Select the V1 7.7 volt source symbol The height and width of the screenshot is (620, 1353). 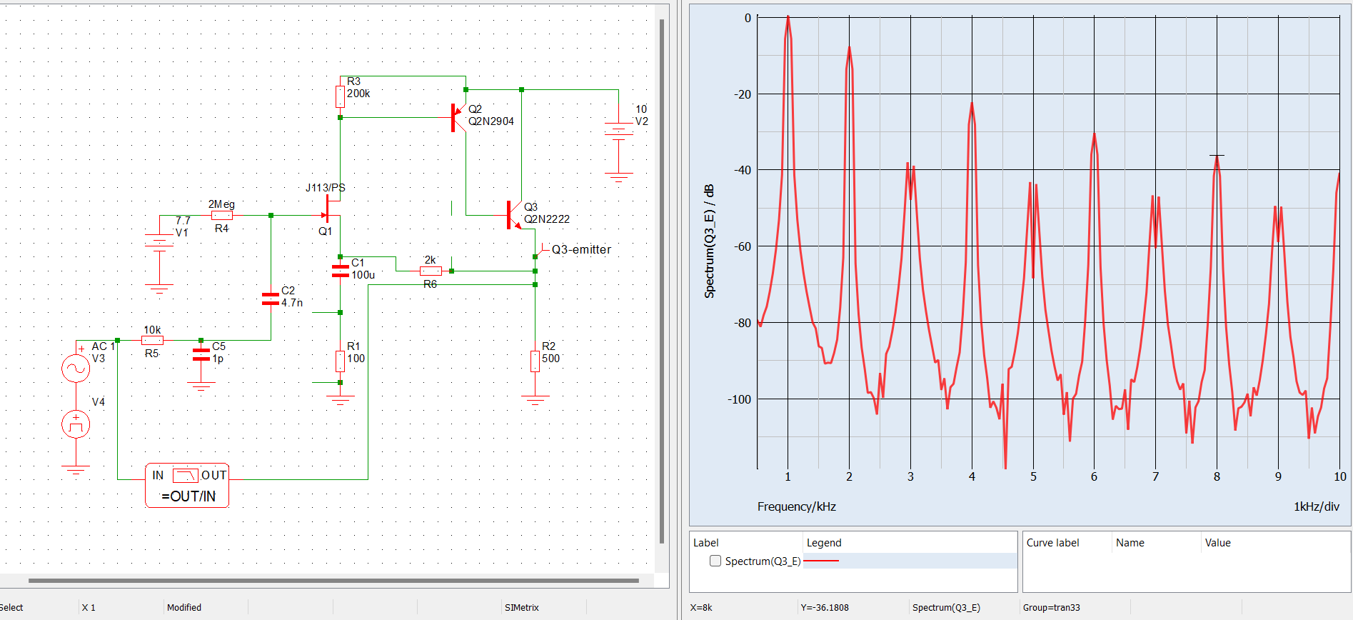(x=159, y=243)
